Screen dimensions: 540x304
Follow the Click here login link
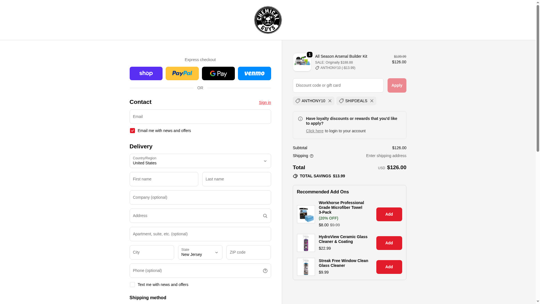click(x=315, y=131)
